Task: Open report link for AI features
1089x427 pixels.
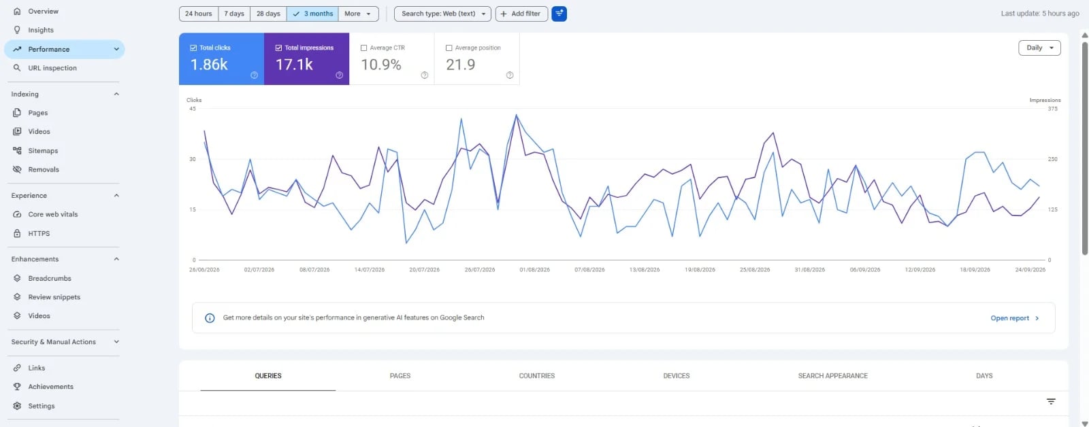Action: pos(1009,318)
